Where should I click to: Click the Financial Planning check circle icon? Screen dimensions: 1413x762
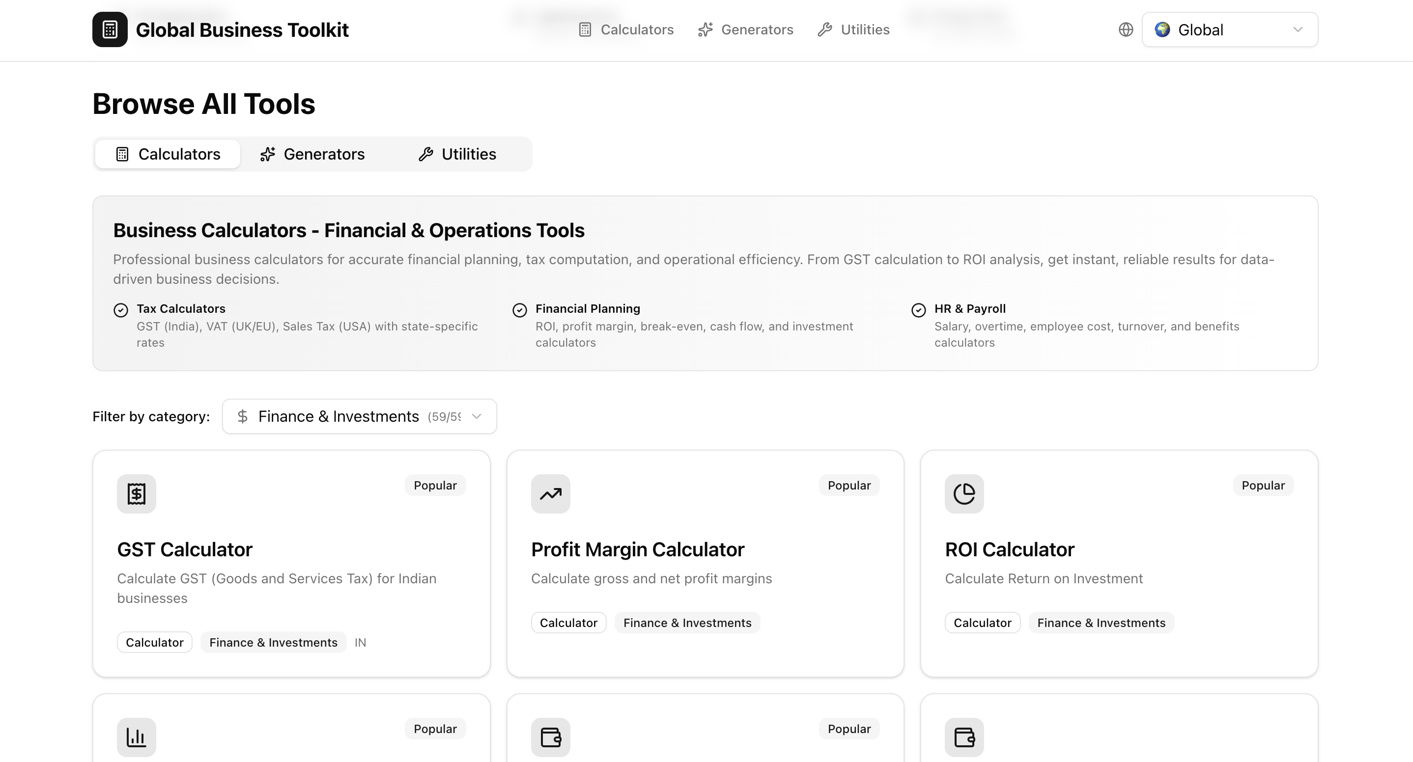point(519,310)
